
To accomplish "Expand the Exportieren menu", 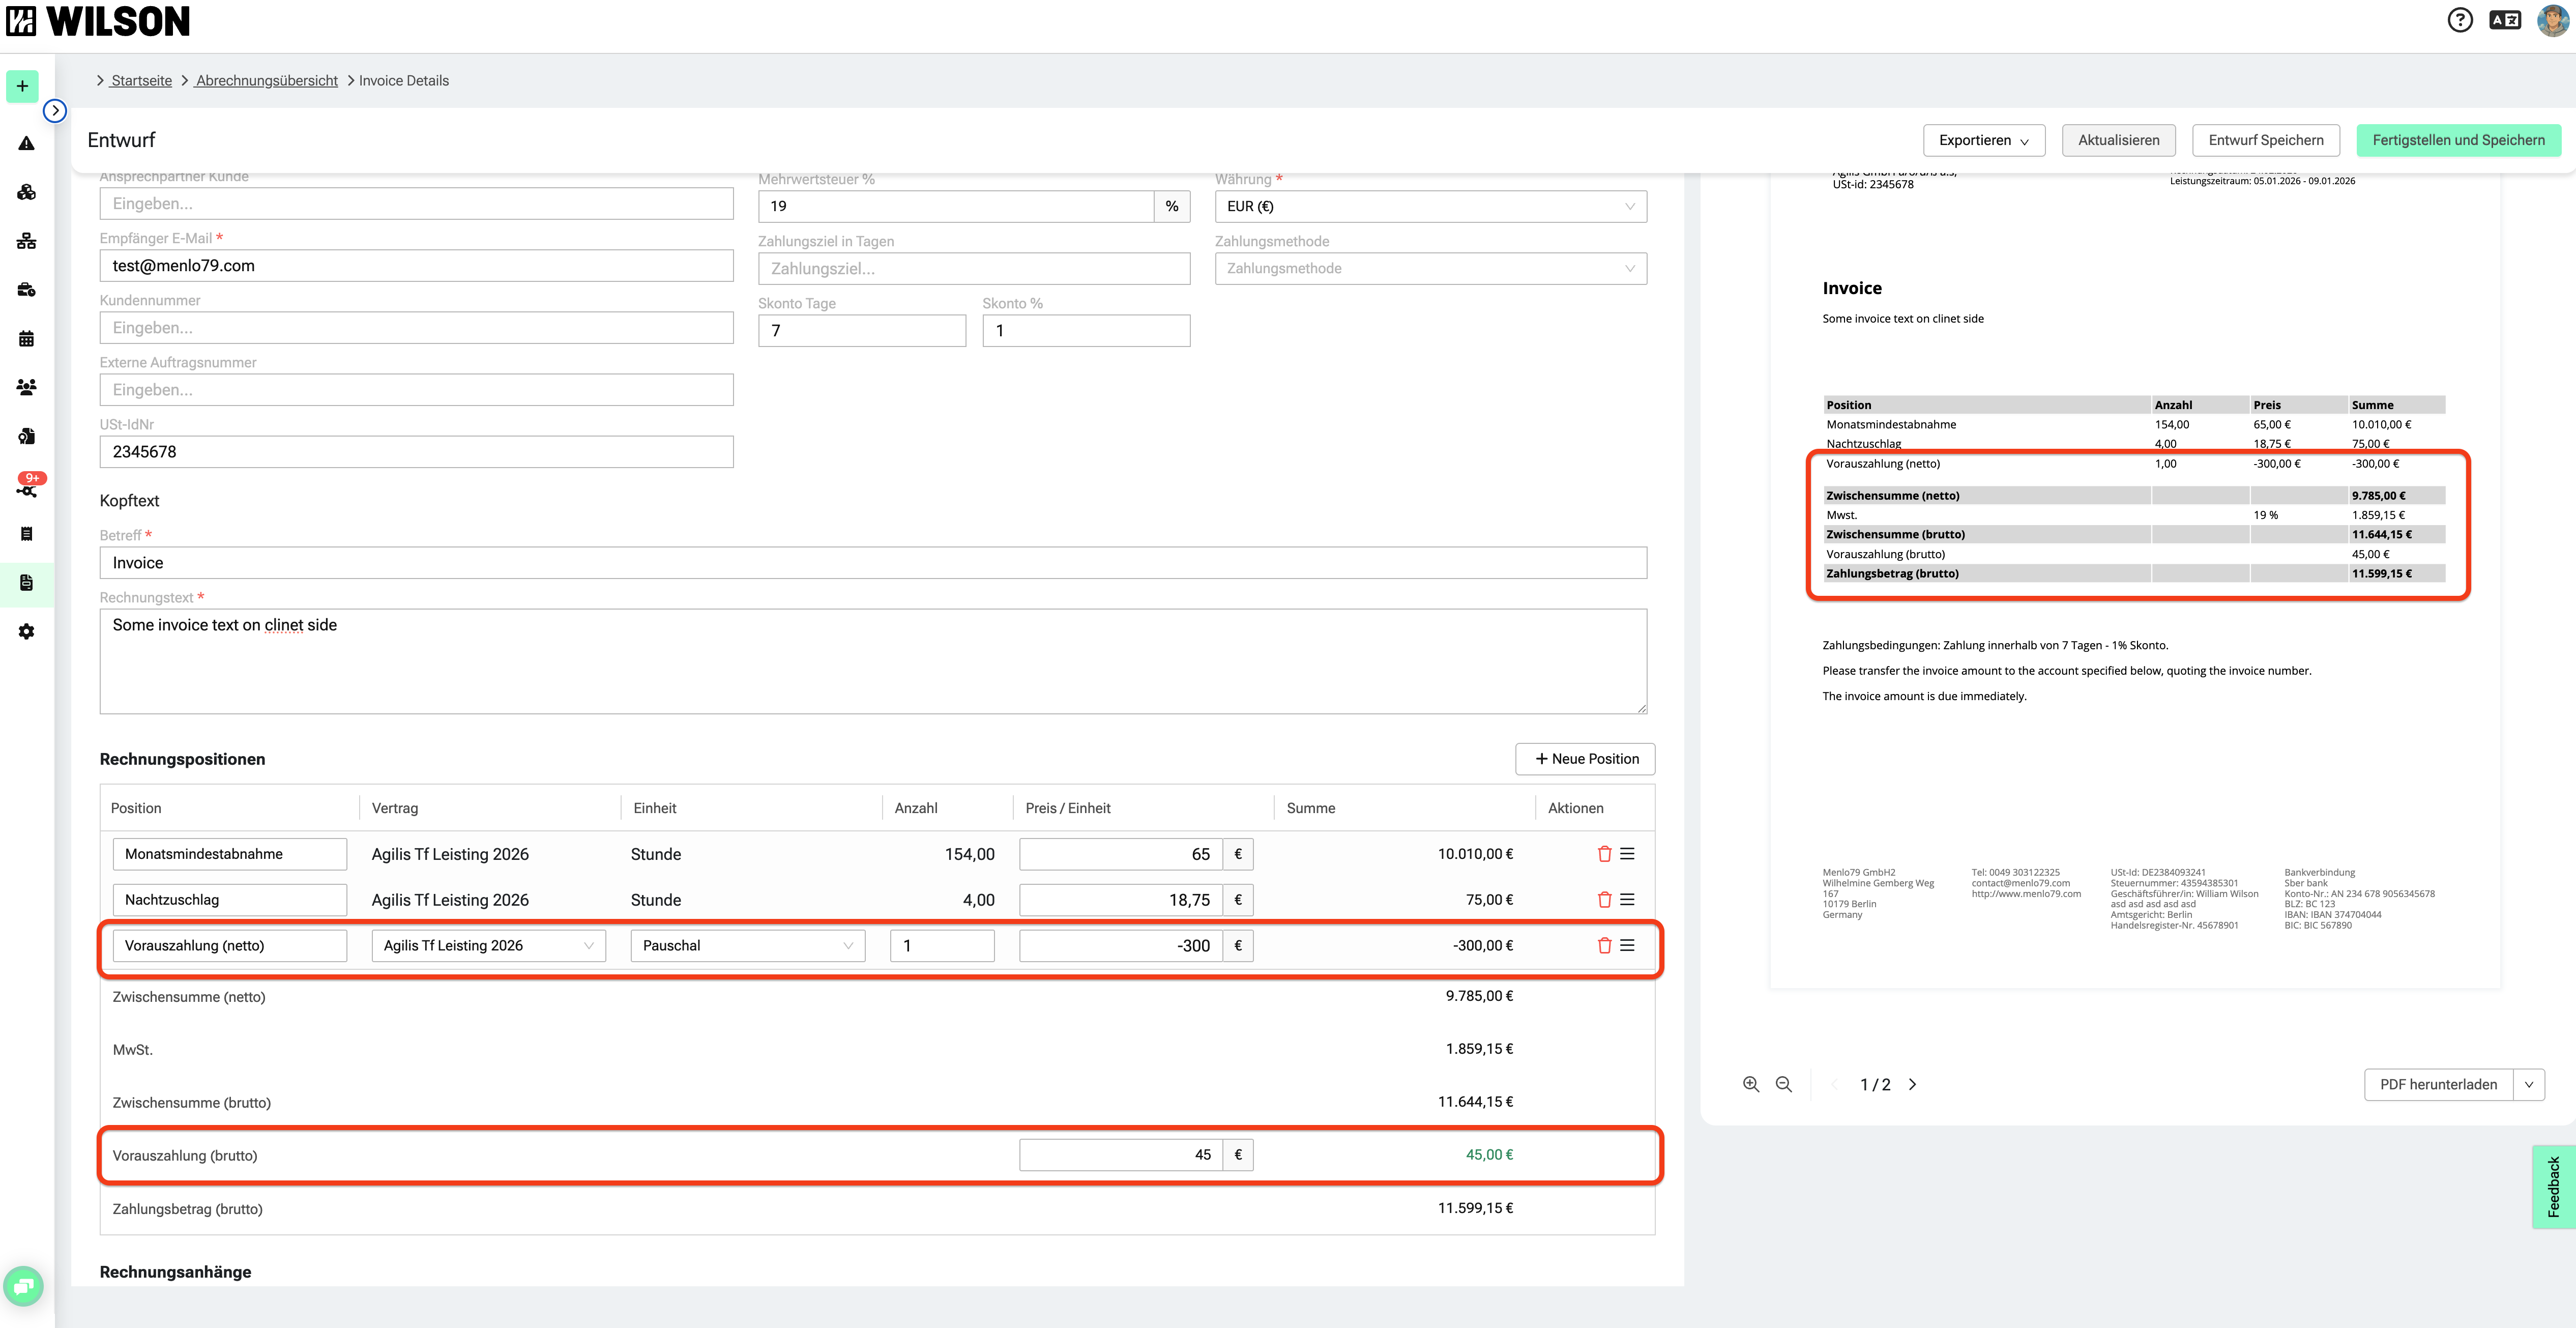I will pyautogui.click(x=1983, y=140).
